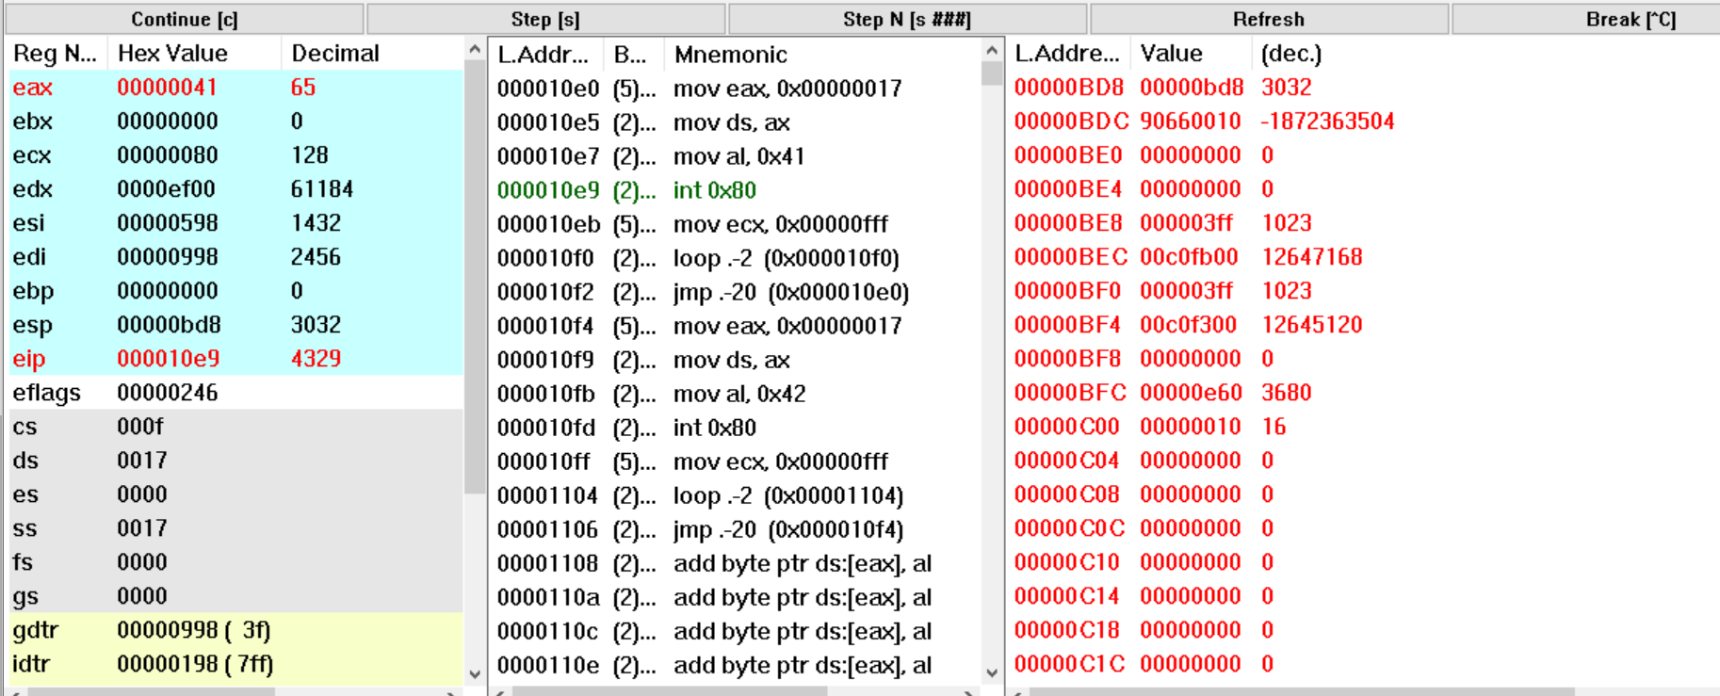Click the disassembly pane scroll-up arrow
1720x696 pixels.
(992, 50)
